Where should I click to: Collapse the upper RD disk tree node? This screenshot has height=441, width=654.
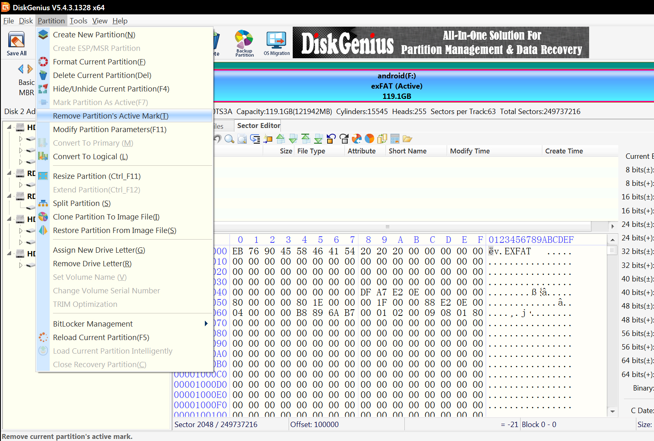pos(9,173)
